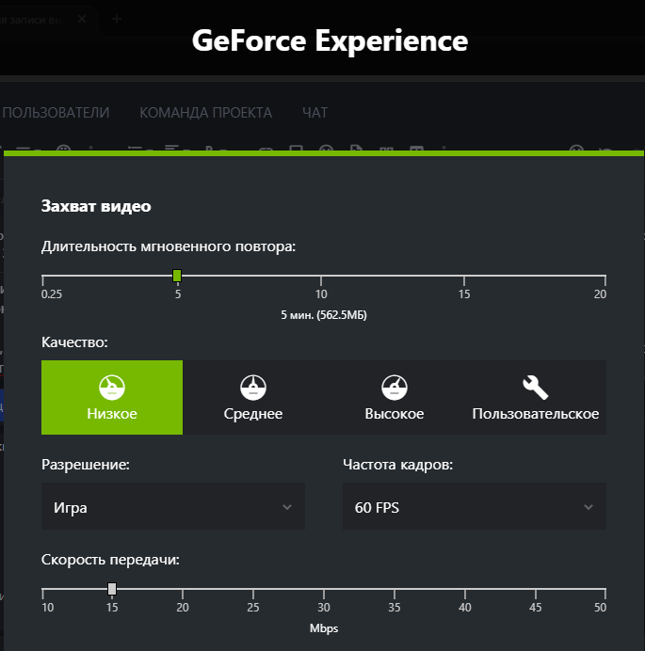Click the Пользовательское wrench icon

pos(535,387)
